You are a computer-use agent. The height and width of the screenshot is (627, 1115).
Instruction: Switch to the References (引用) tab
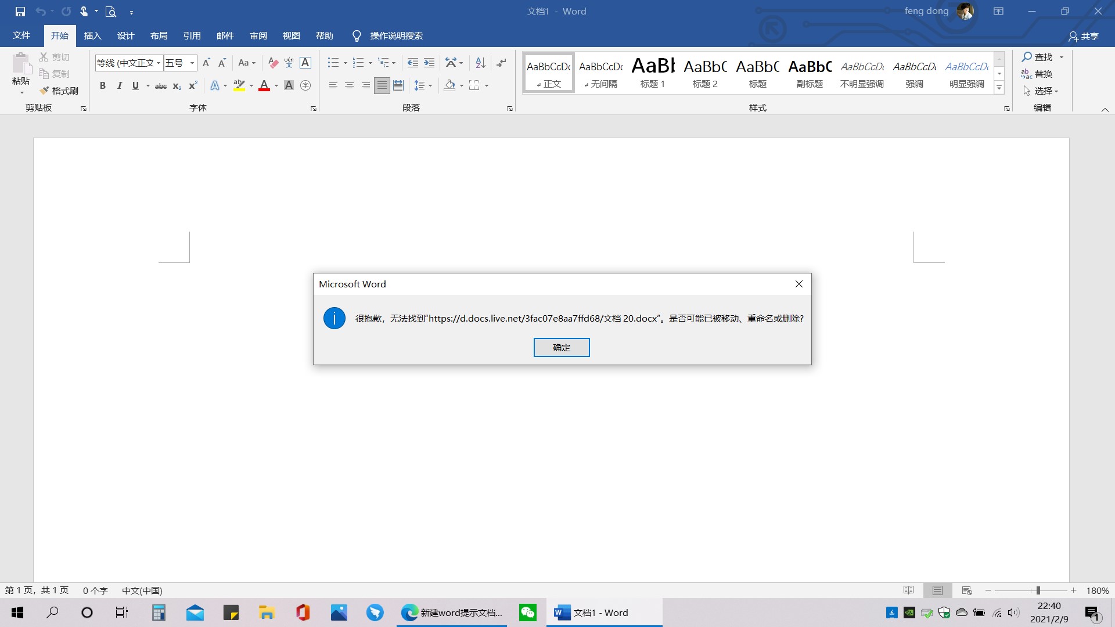pos(192,36)
